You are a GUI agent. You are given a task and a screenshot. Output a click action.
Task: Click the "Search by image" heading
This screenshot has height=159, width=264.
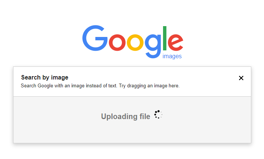click(x=44, y=78)
